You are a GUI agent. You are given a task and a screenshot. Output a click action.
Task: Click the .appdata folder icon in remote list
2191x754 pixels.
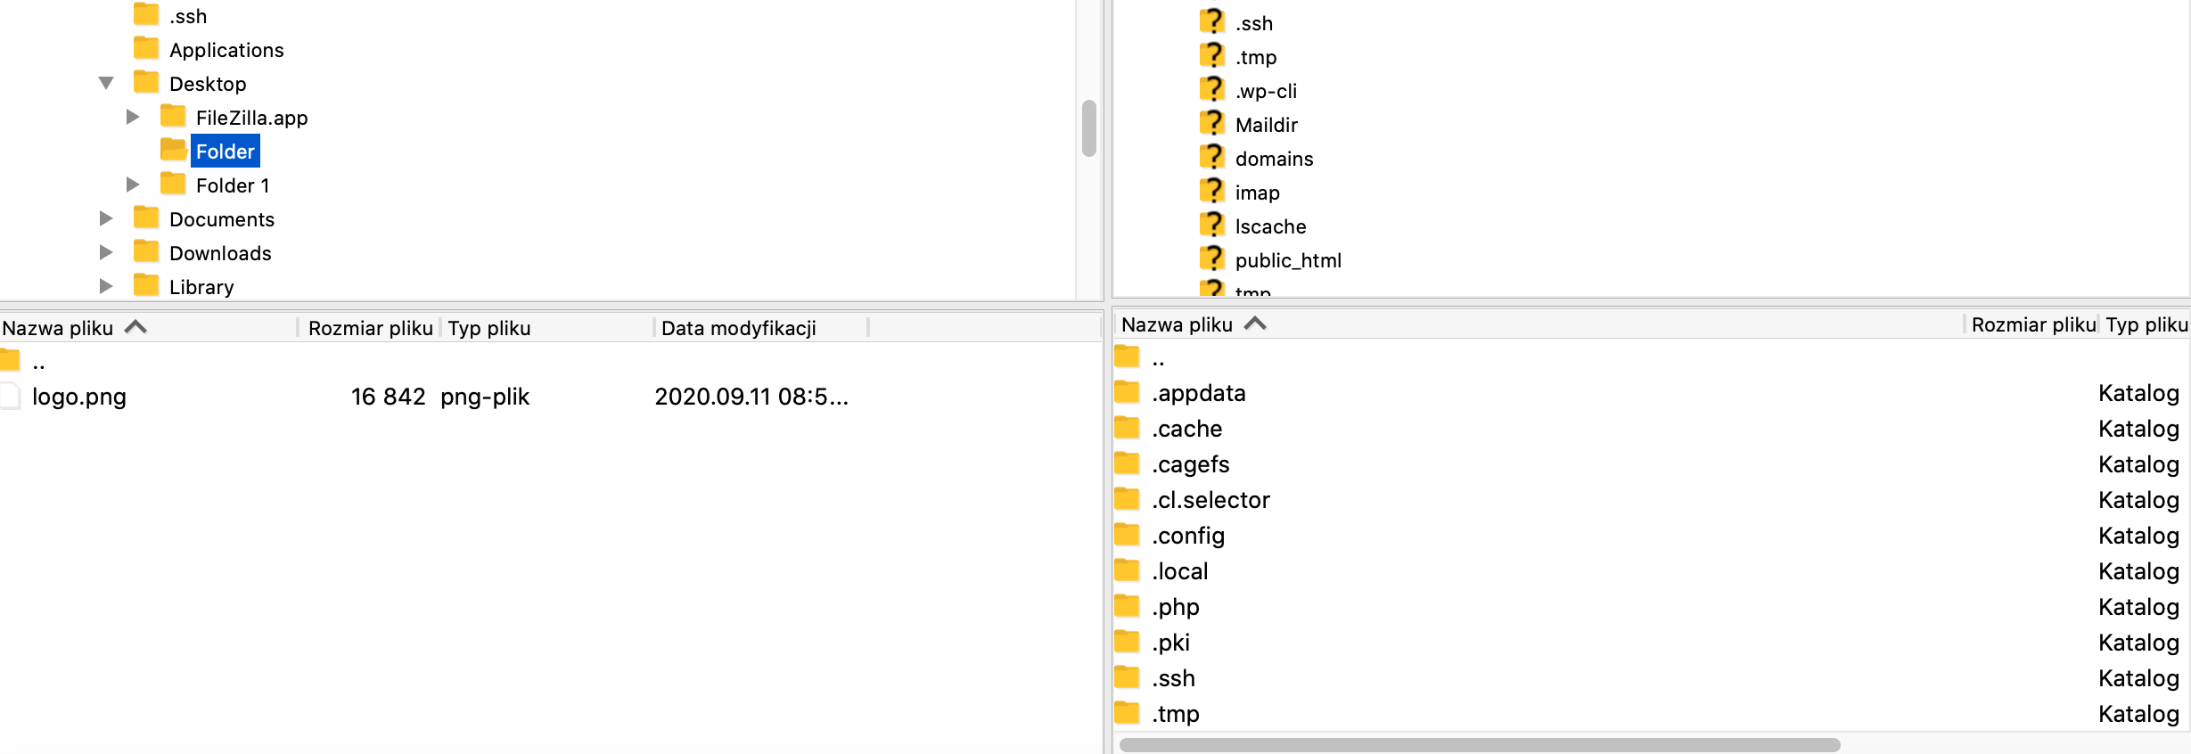(x=1127, y=393)
